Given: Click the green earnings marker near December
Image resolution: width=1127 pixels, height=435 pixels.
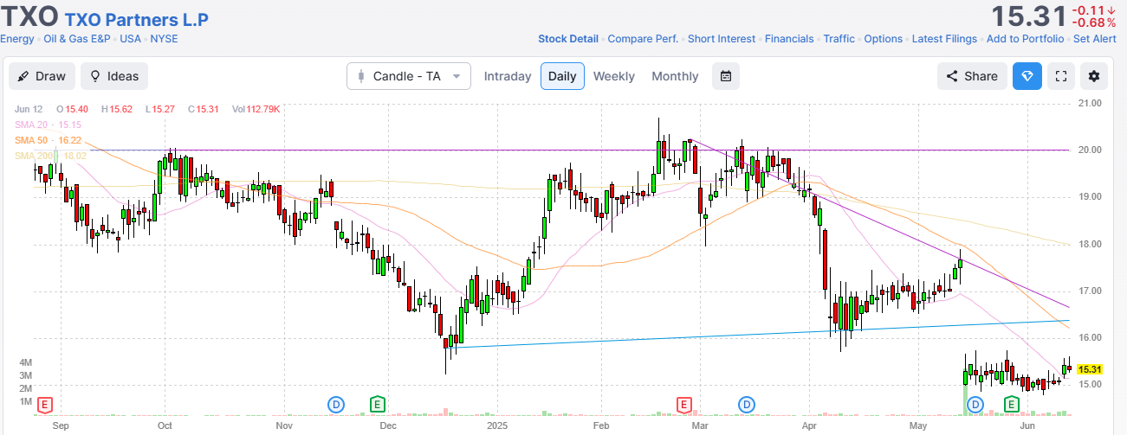Looking at the screenshot, I should tap(377, 404).
